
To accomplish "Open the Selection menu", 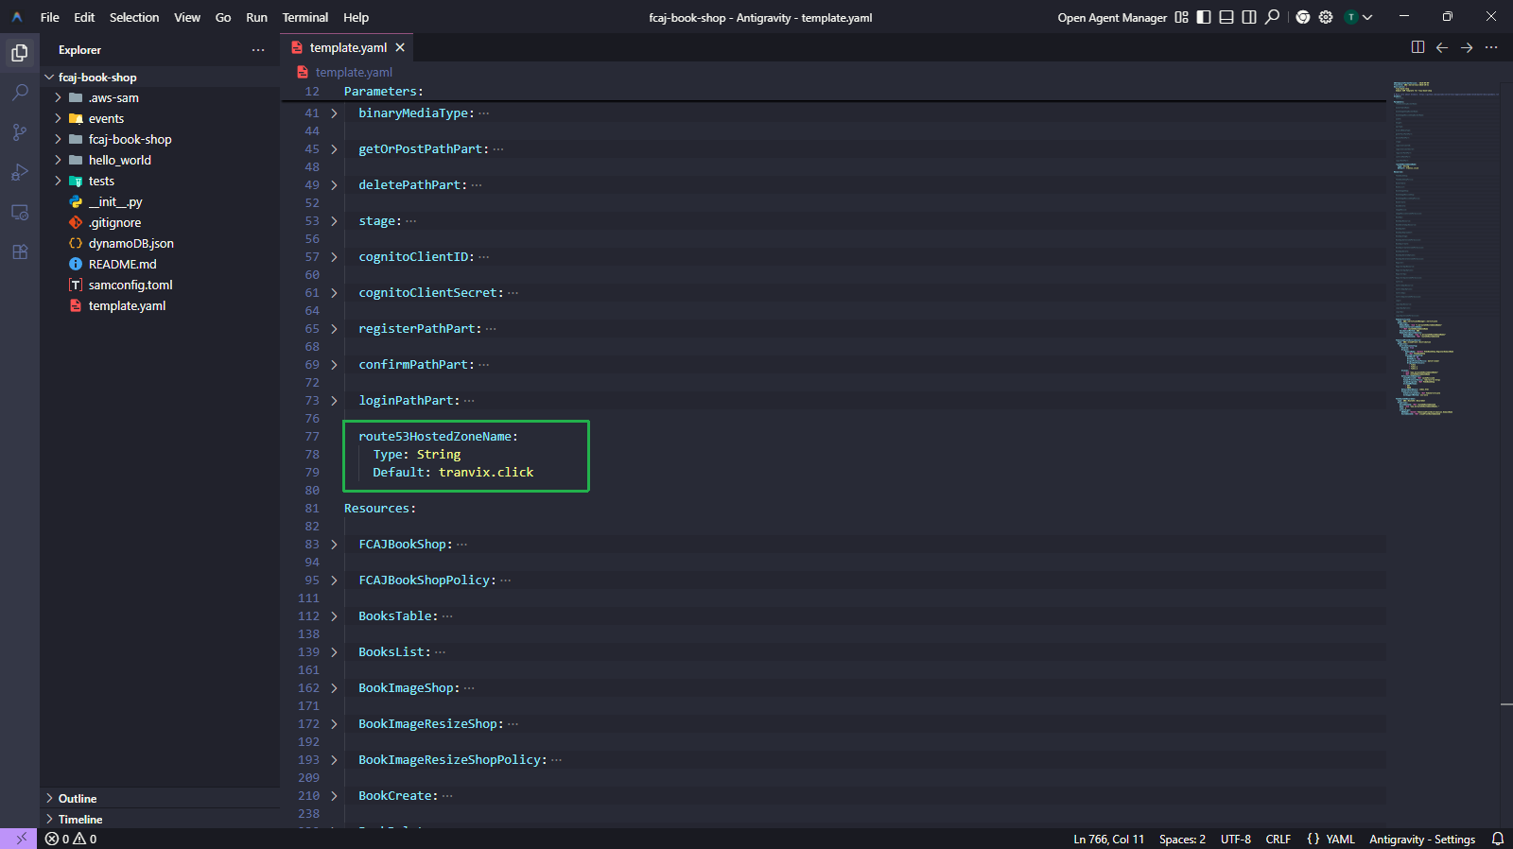I will click(x=134, y=17).
